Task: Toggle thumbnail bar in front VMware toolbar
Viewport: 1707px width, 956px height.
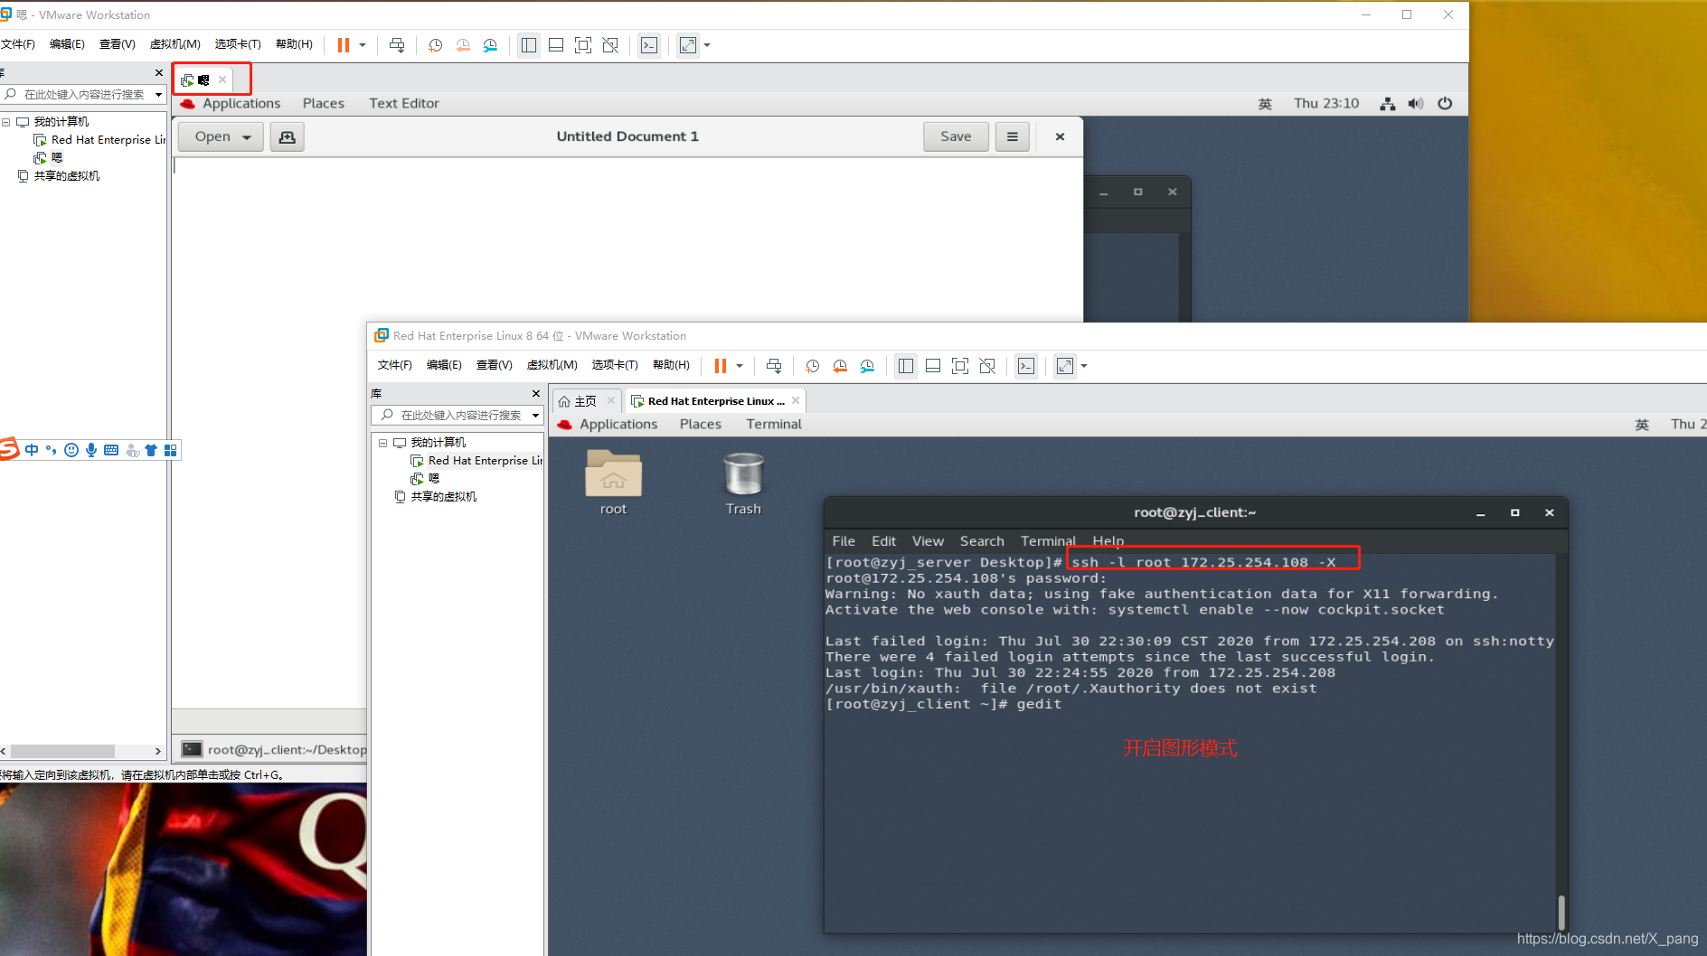Action: point(933,366)
